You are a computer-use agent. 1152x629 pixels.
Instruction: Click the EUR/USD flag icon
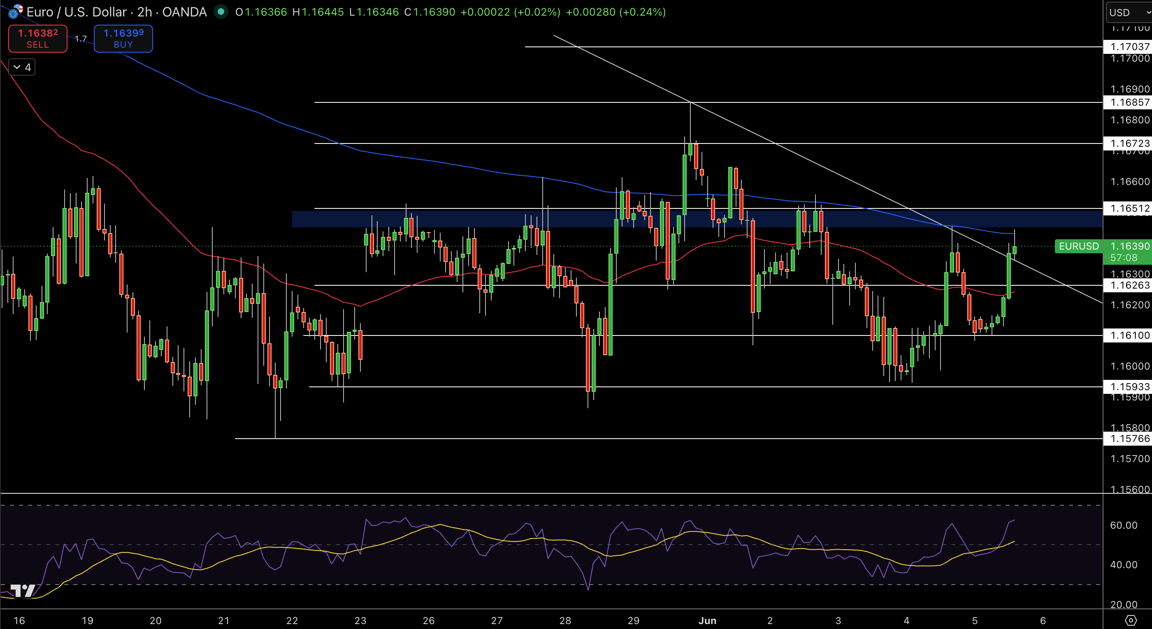pos(16,12)
